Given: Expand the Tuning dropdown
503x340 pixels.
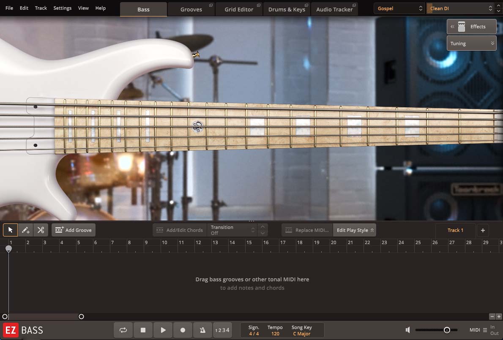Looking at the screenshot, I should click(x=471, y=43).
